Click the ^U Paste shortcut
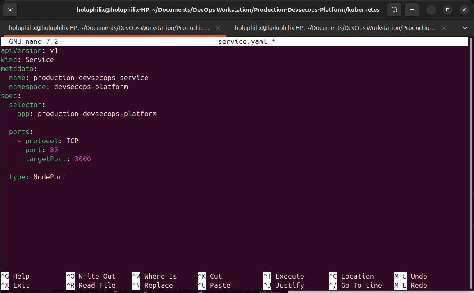This screenshot has height=293, width=474. 214,285
